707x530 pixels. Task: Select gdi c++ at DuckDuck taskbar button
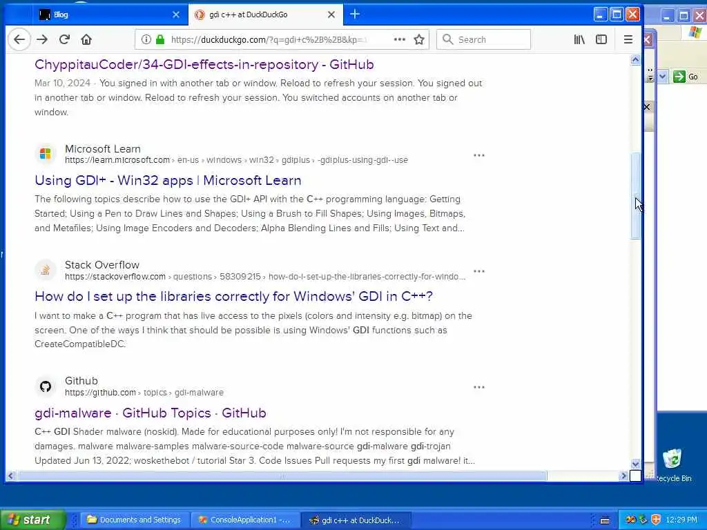pyautogui.click(x=356, y=520)
